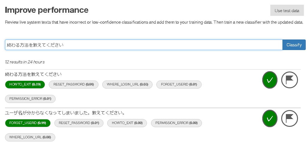Click flag icon for ユーザ名 result
This screenshot has height=143, width=307.
pyautogui.click(x=289, y=118)
